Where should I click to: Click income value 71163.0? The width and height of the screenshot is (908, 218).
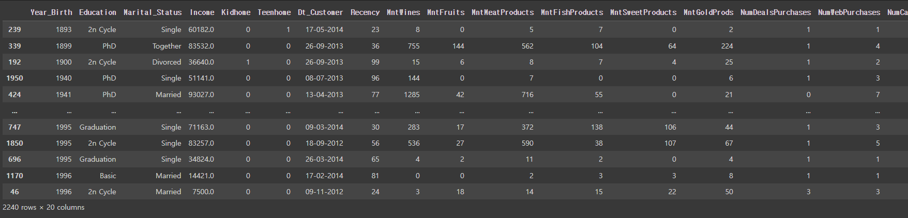coord(201,127)
